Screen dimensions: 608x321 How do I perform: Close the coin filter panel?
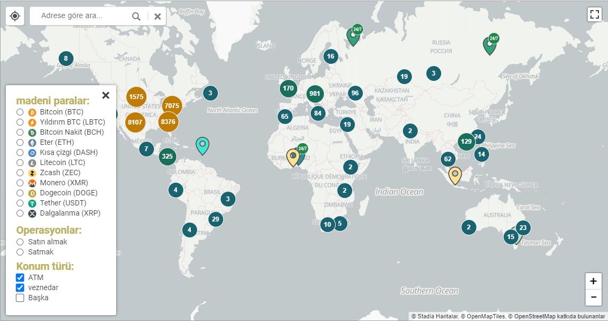pyautogui.click(x=106, y=95)
